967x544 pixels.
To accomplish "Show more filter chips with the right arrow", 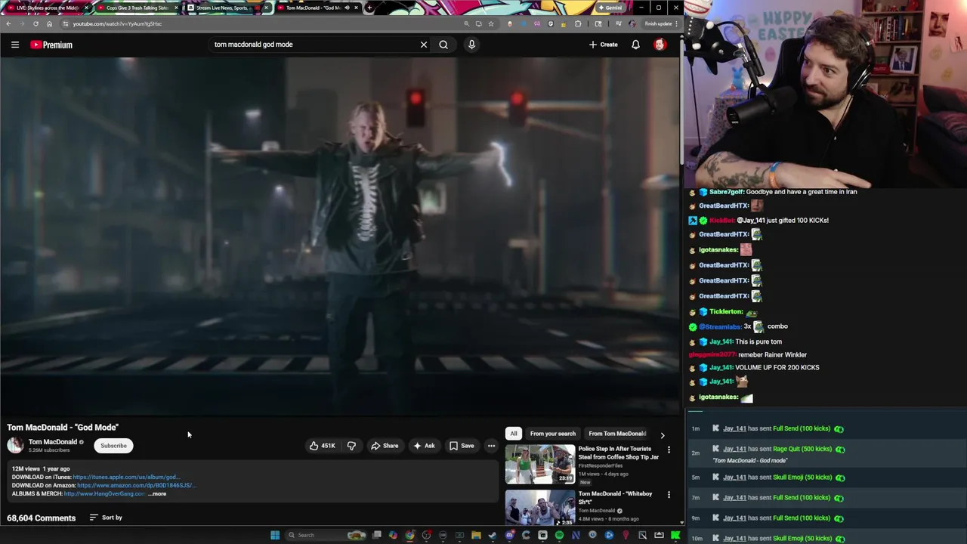I will (x=663, y=435).
